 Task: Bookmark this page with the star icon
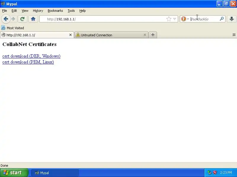pos(169,19)
